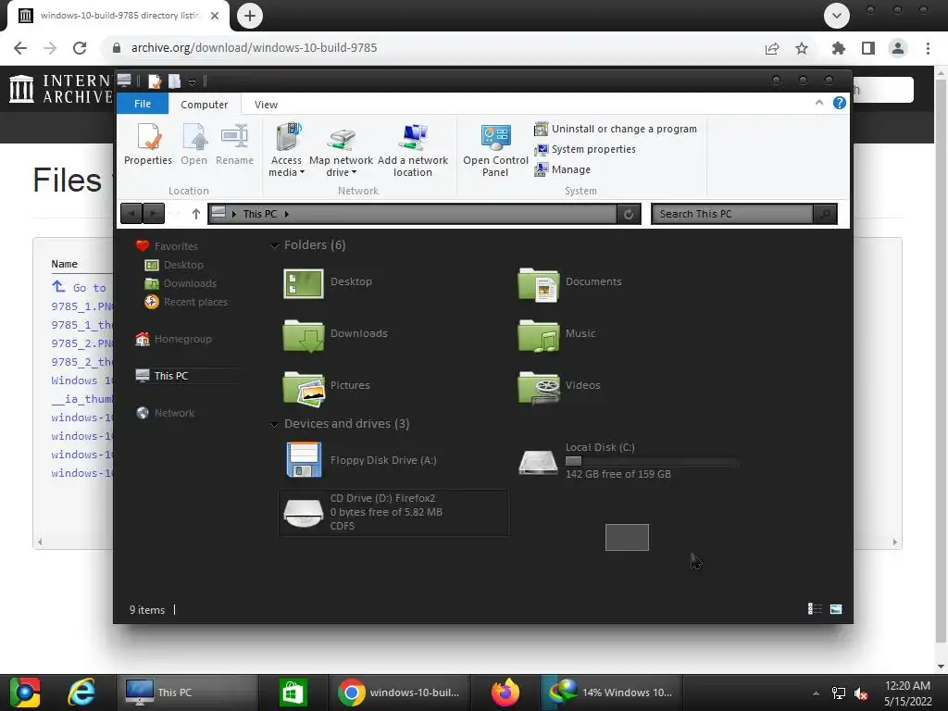Bookmark this page with the star icon
948x711 pixels.
click(x=802, y=48)
